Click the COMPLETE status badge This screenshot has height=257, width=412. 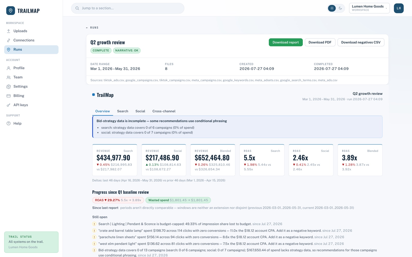pos(101,51)
